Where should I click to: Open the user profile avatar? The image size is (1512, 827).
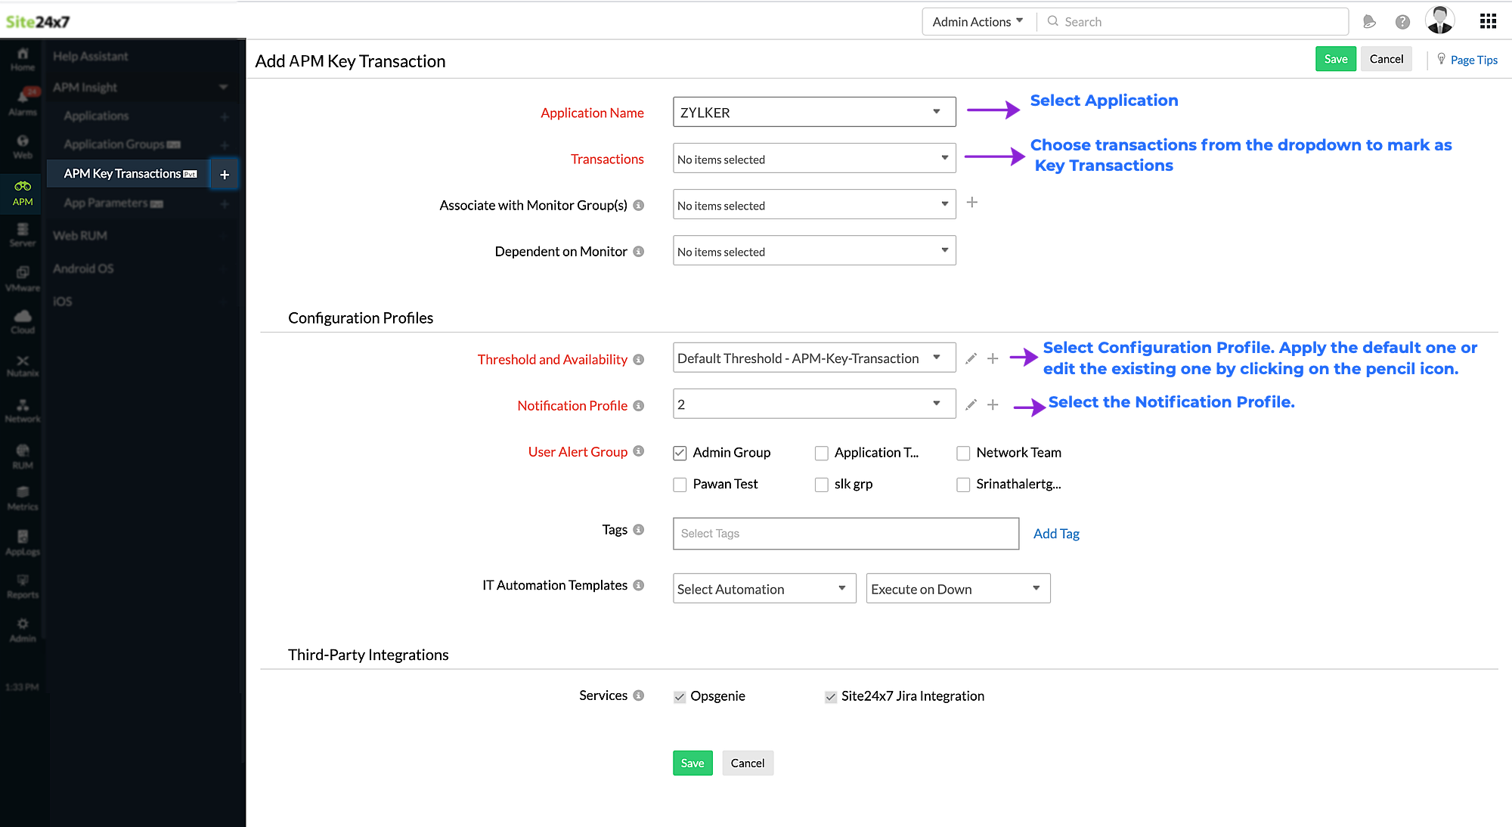[x=1439, y=20]
